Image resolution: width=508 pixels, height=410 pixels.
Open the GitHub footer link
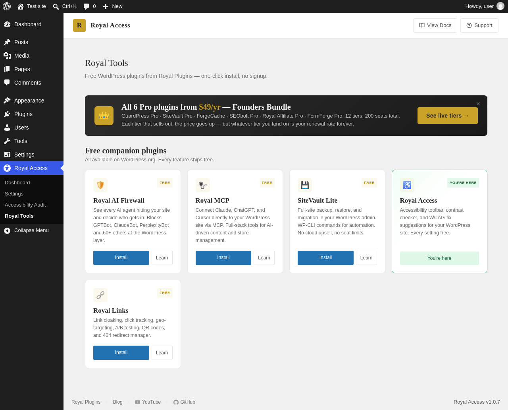click(x=184, y=402)
